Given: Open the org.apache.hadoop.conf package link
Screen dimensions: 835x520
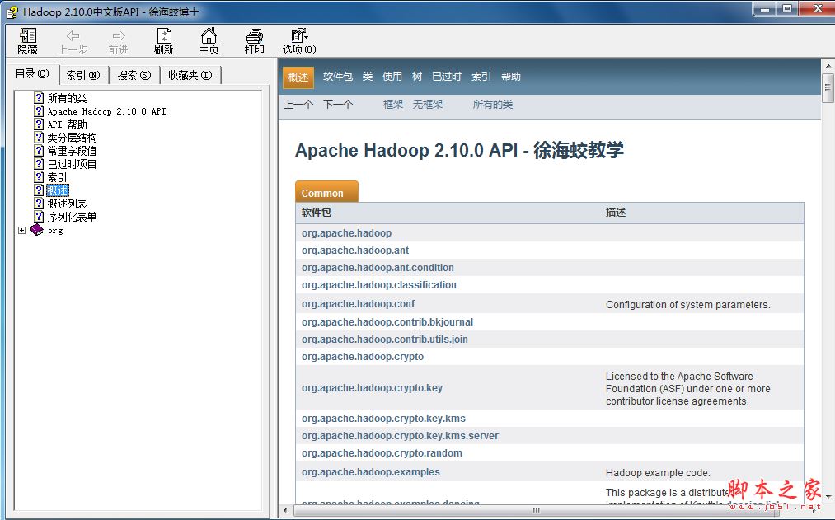Looking at the screenshot, I should [x=358, y=304].
